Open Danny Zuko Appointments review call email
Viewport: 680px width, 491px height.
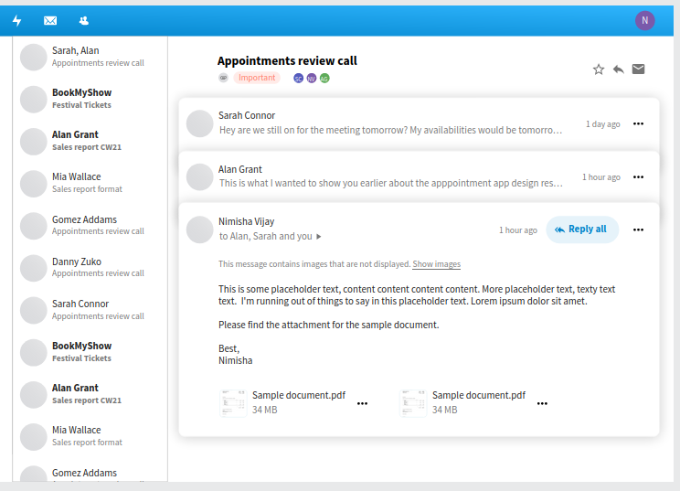pyautogui.click(x=90, y=267)
